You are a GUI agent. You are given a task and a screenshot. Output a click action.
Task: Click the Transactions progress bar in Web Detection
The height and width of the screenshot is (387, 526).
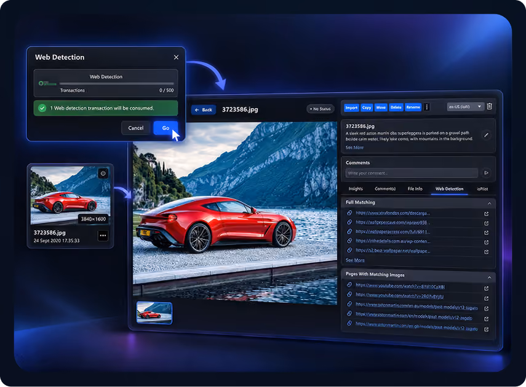pyautogui.click(x=117, y=84)
